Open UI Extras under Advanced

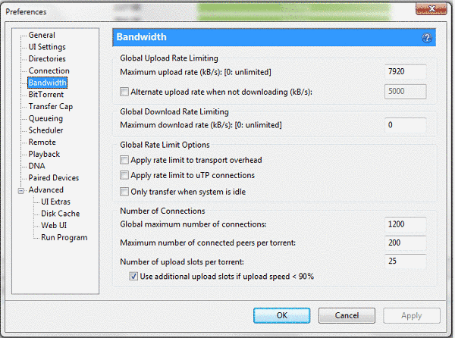[x=55, y=202]
